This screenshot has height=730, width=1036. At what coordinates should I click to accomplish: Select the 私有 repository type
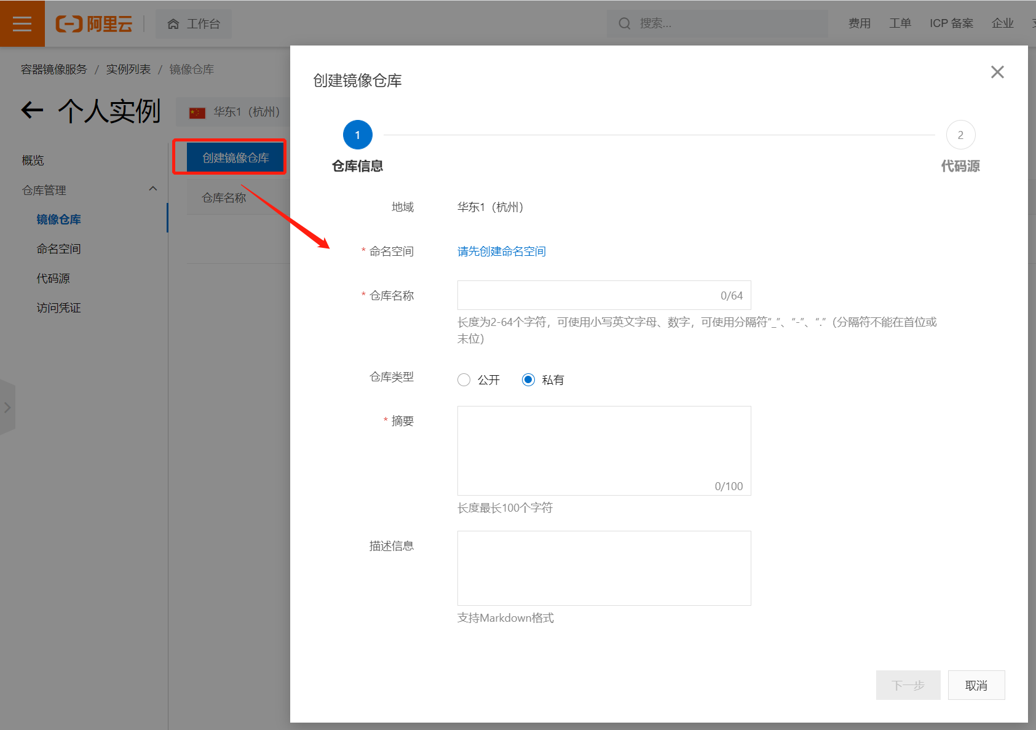pyautogui.click(x=528, y=380)
